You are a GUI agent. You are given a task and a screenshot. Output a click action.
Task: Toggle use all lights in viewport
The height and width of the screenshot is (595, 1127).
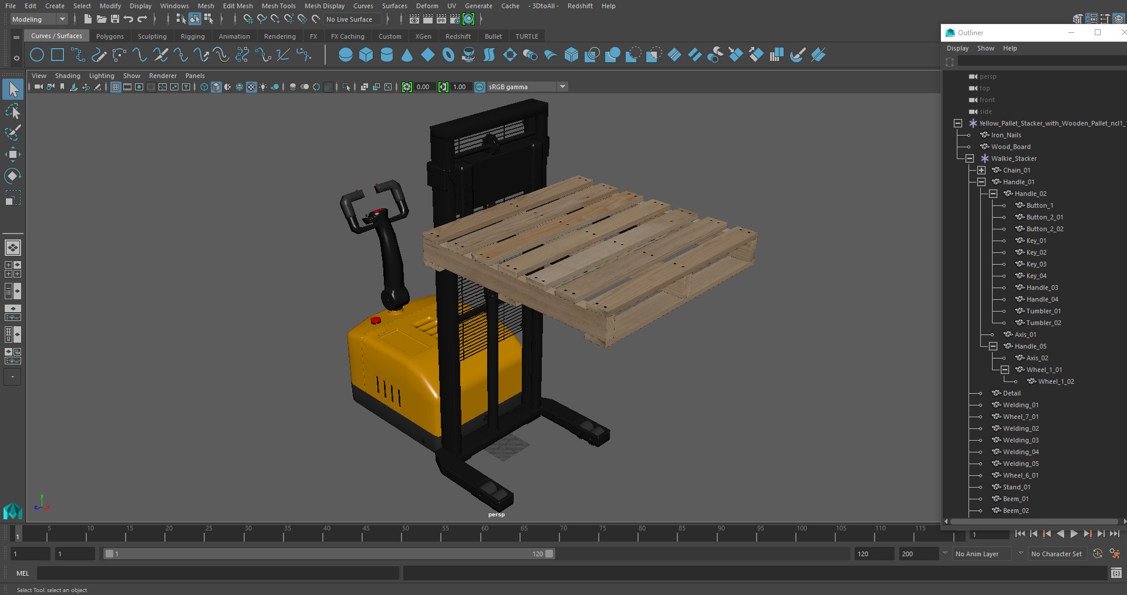tap(263, 87)
